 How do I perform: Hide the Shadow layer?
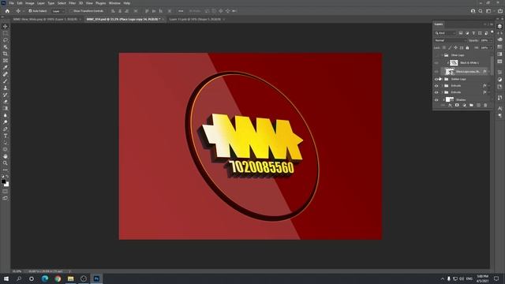[x=436, y=100]
